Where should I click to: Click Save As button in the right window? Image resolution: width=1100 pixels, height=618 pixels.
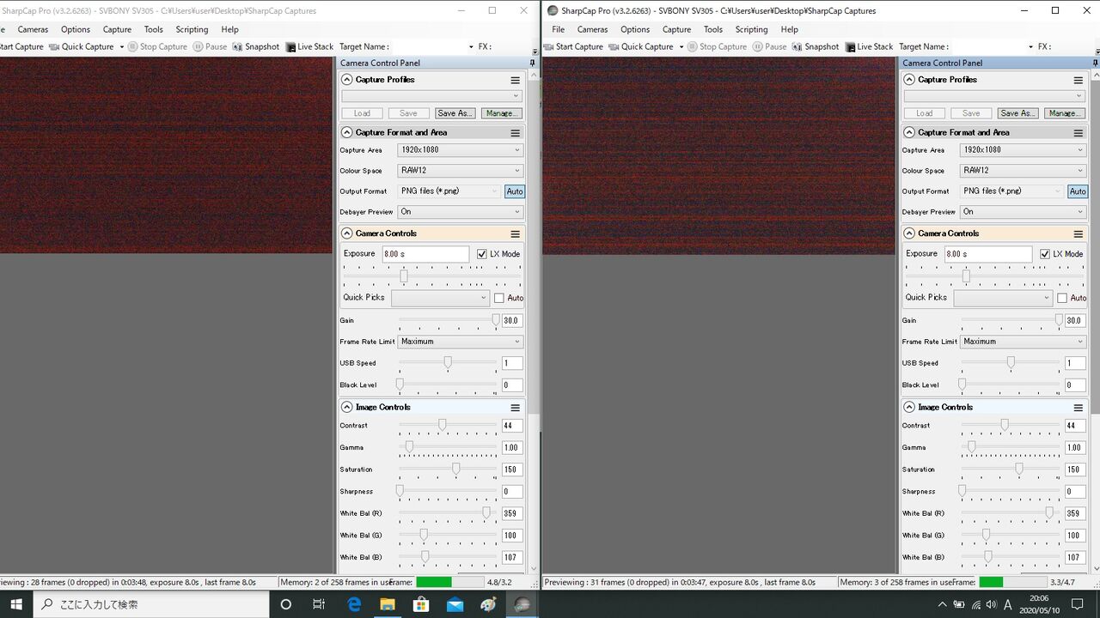[x=1017, y=113]
